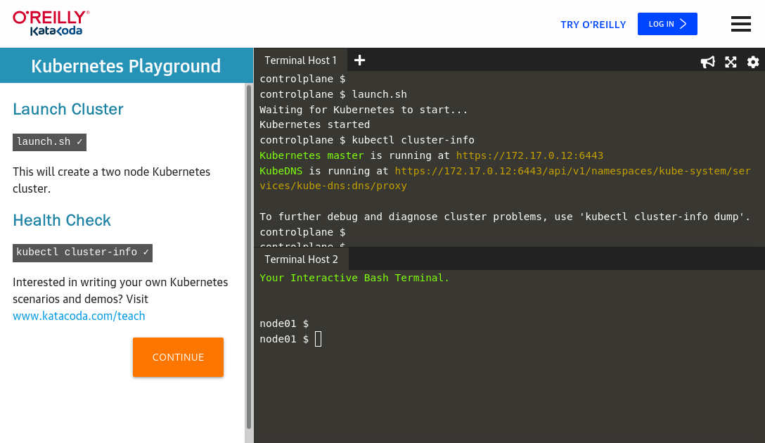Click 'This will create a two node' text
The image size is (765, 443).
coord(111,180)
